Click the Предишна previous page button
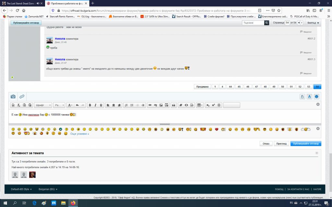The width and height of the screenshot is (332, 207). 202,87
